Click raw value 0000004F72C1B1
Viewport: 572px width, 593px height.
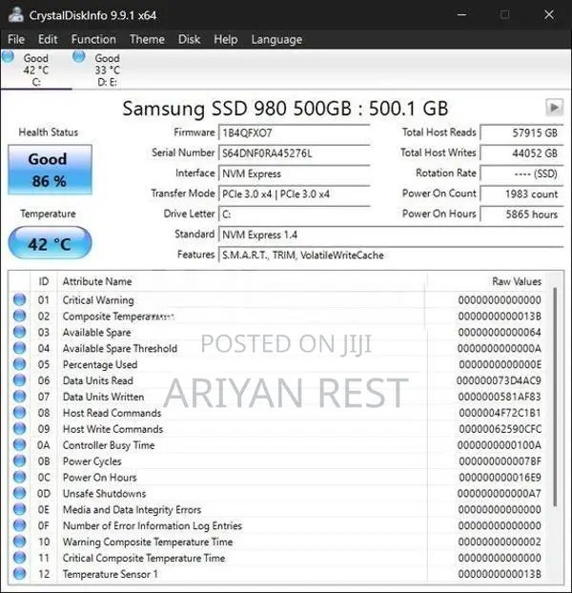coord(500,413)
